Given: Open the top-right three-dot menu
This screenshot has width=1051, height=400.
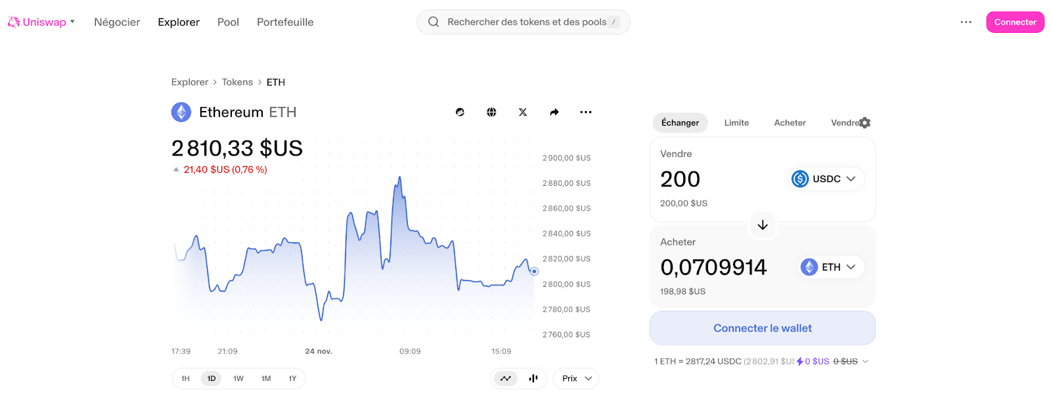Looking at the screenshot, I should pyautogui.click(x=966, y=22).
